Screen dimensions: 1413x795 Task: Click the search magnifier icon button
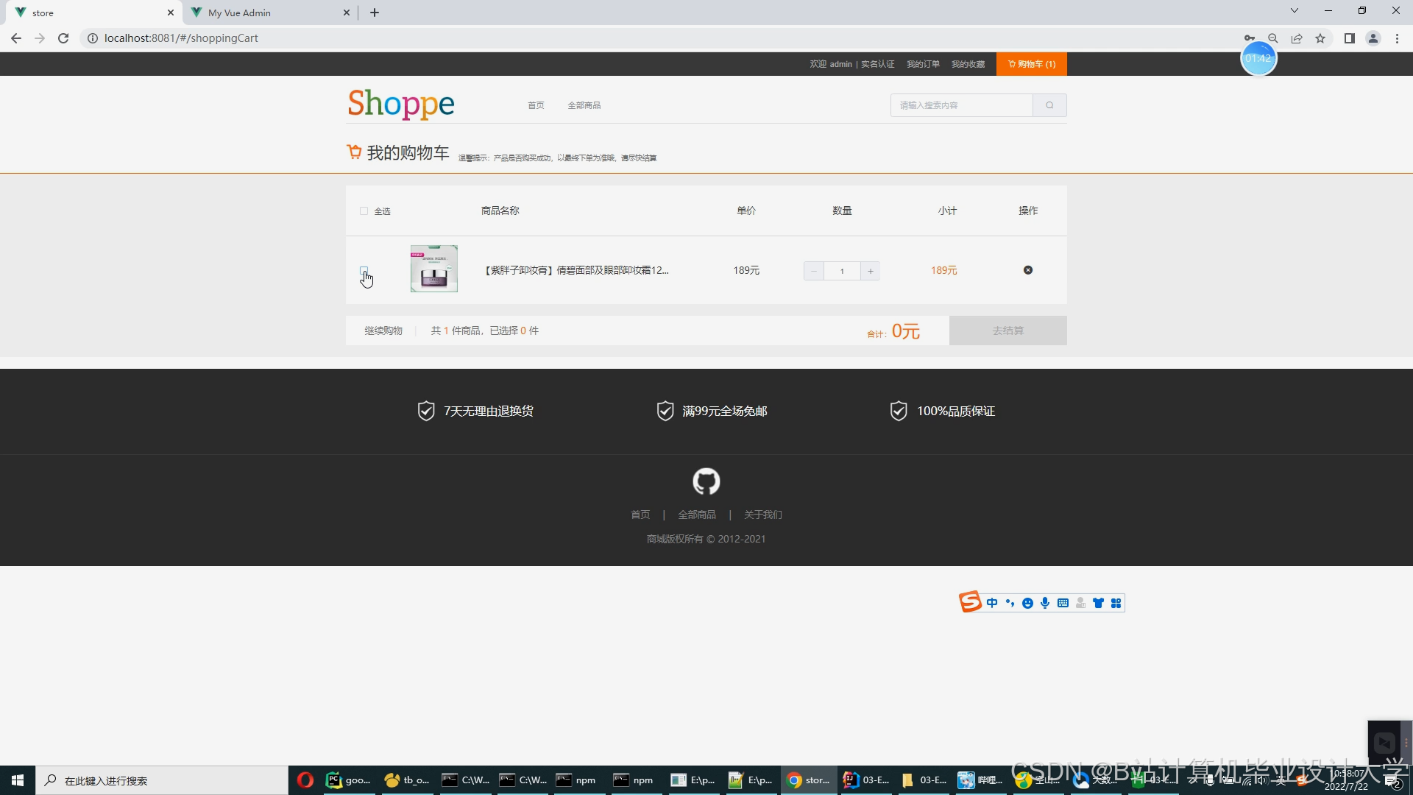[x=1049, y=105]
